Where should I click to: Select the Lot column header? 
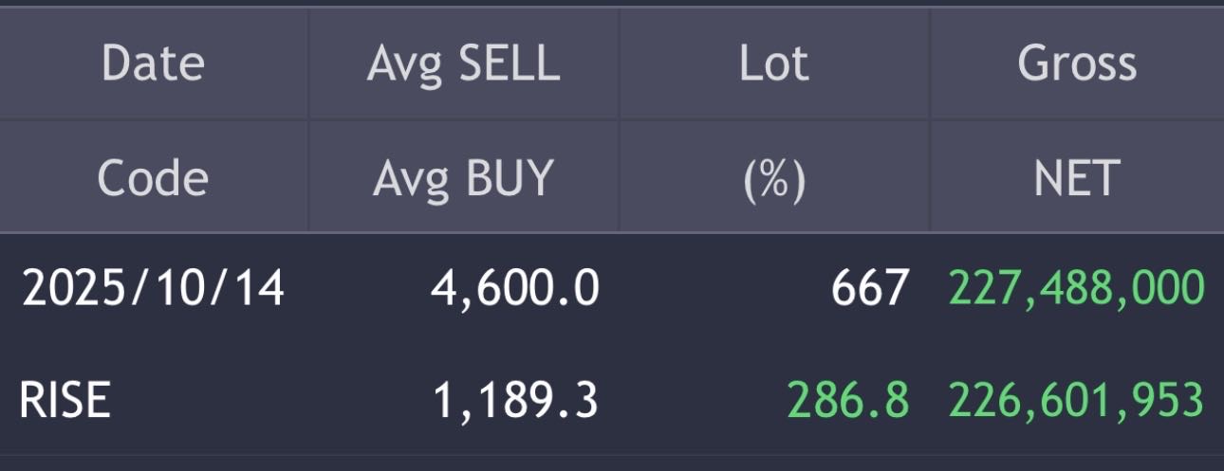(773, 64)
